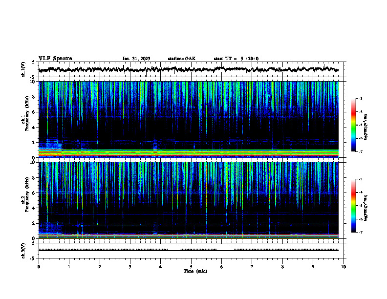Click the "-7" label on ch.2 colorbar

click(x=360, y=232)
